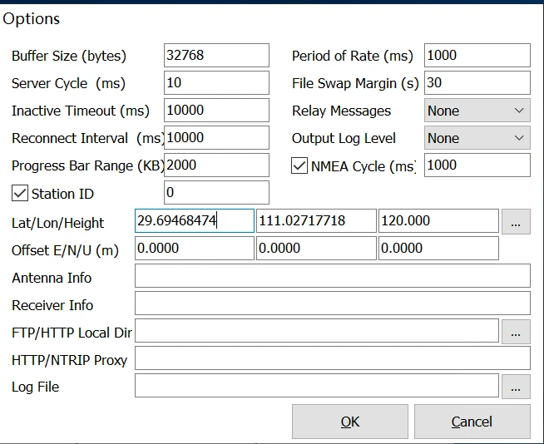Expand the Output Log Level dropdown
This screenshot has height=444, width=544.
click(477, 138)
